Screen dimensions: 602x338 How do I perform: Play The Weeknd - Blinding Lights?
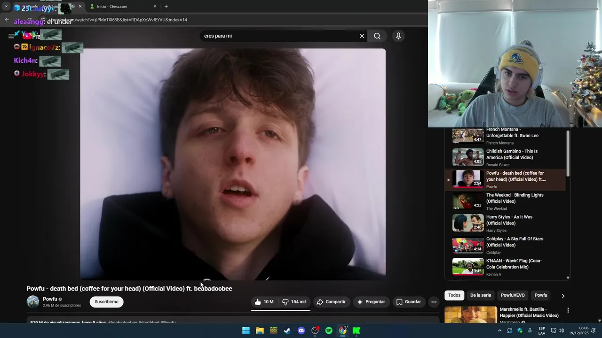[x=506, y=202]
